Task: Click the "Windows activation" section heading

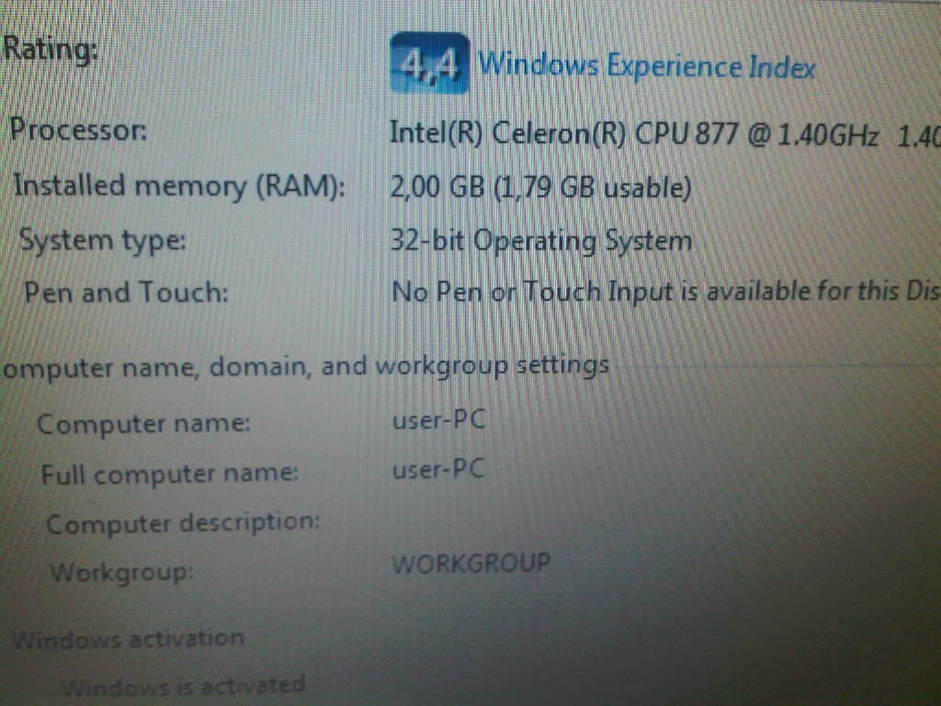Action: coord(129,638)
